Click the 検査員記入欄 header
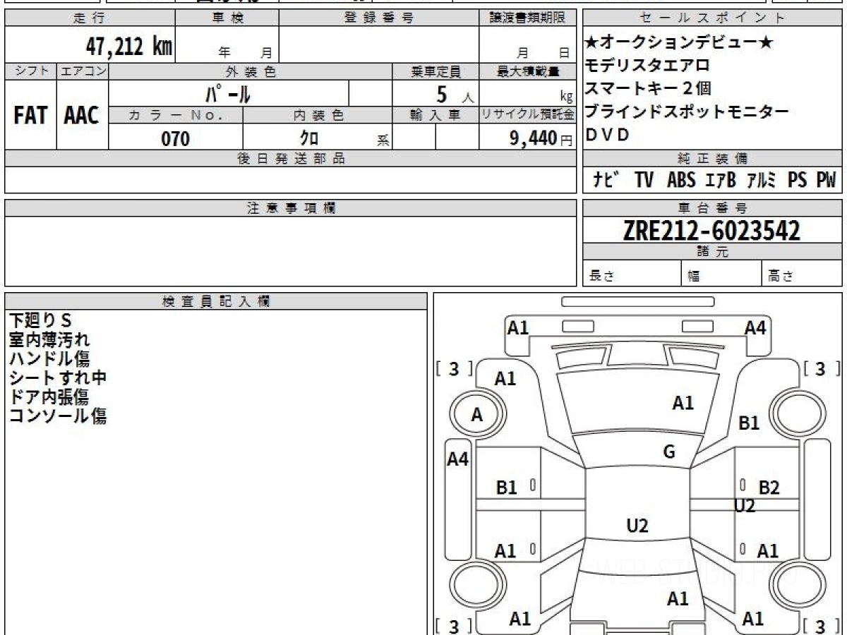Screen dimensions: 847x635 pos(216,301)
